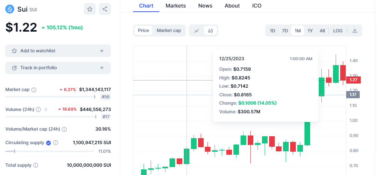Open Volume (24h) info icon
The height and width of the screenshot is (175, 377).
click(x=38, y=110)
